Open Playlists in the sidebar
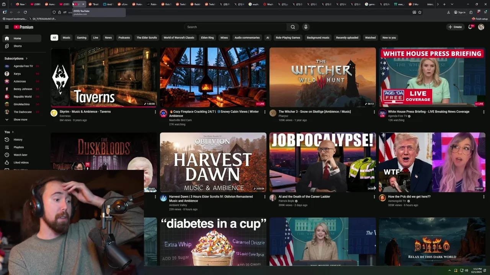 21,147
